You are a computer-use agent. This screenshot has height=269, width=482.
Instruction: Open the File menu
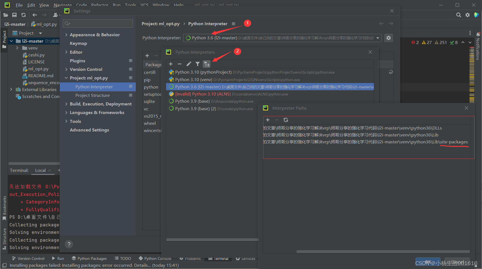(x=19, y=5)
